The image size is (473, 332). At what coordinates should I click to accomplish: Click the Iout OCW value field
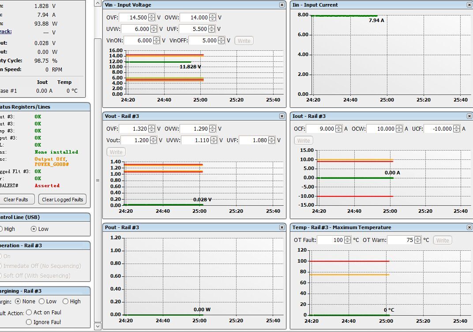(381, 129)
